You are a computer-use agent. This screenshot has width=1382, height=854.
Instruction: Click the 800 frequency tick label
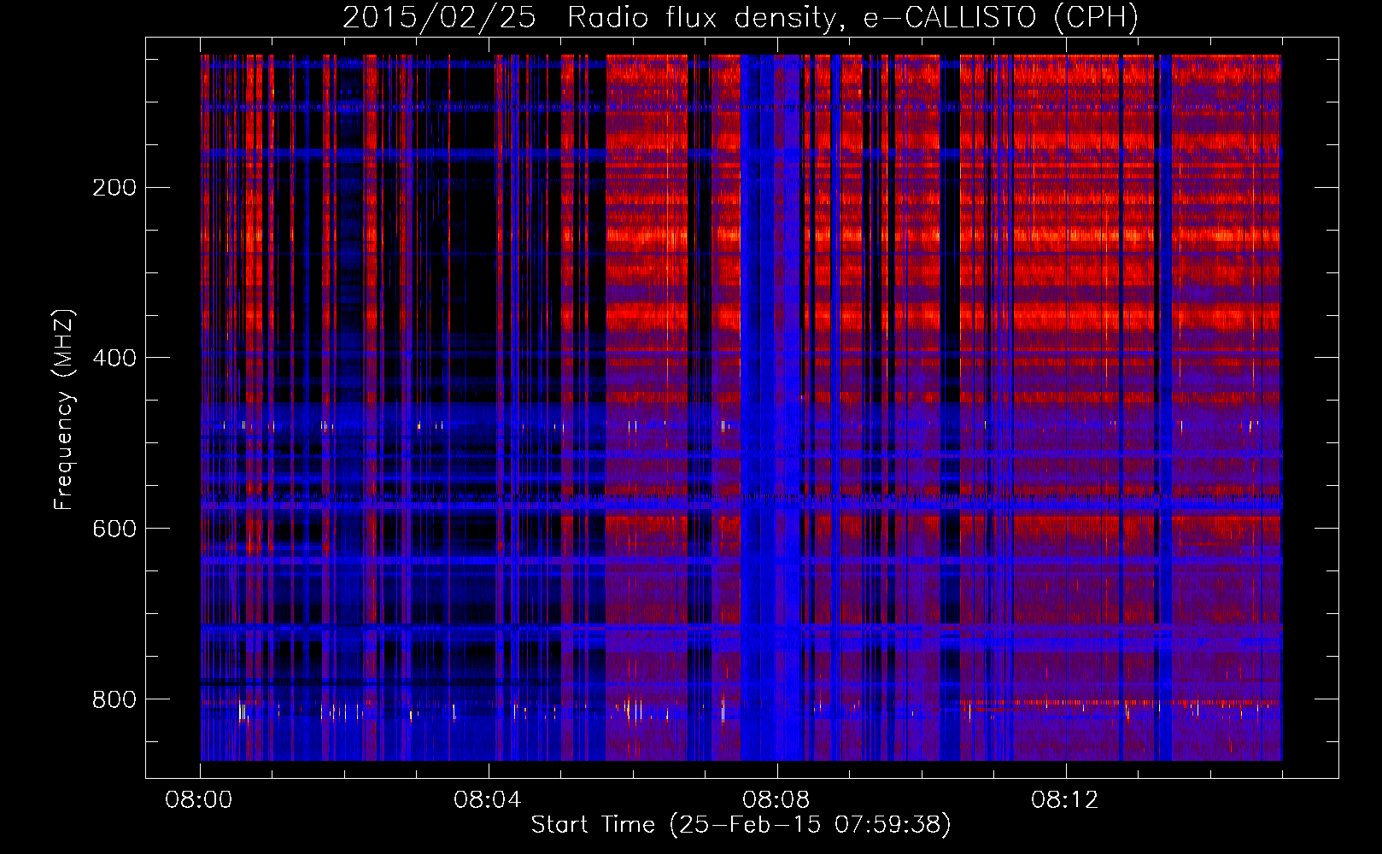[114, 699]
